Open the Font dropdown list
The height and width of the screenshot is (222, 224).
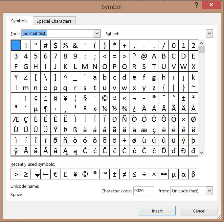97,34
